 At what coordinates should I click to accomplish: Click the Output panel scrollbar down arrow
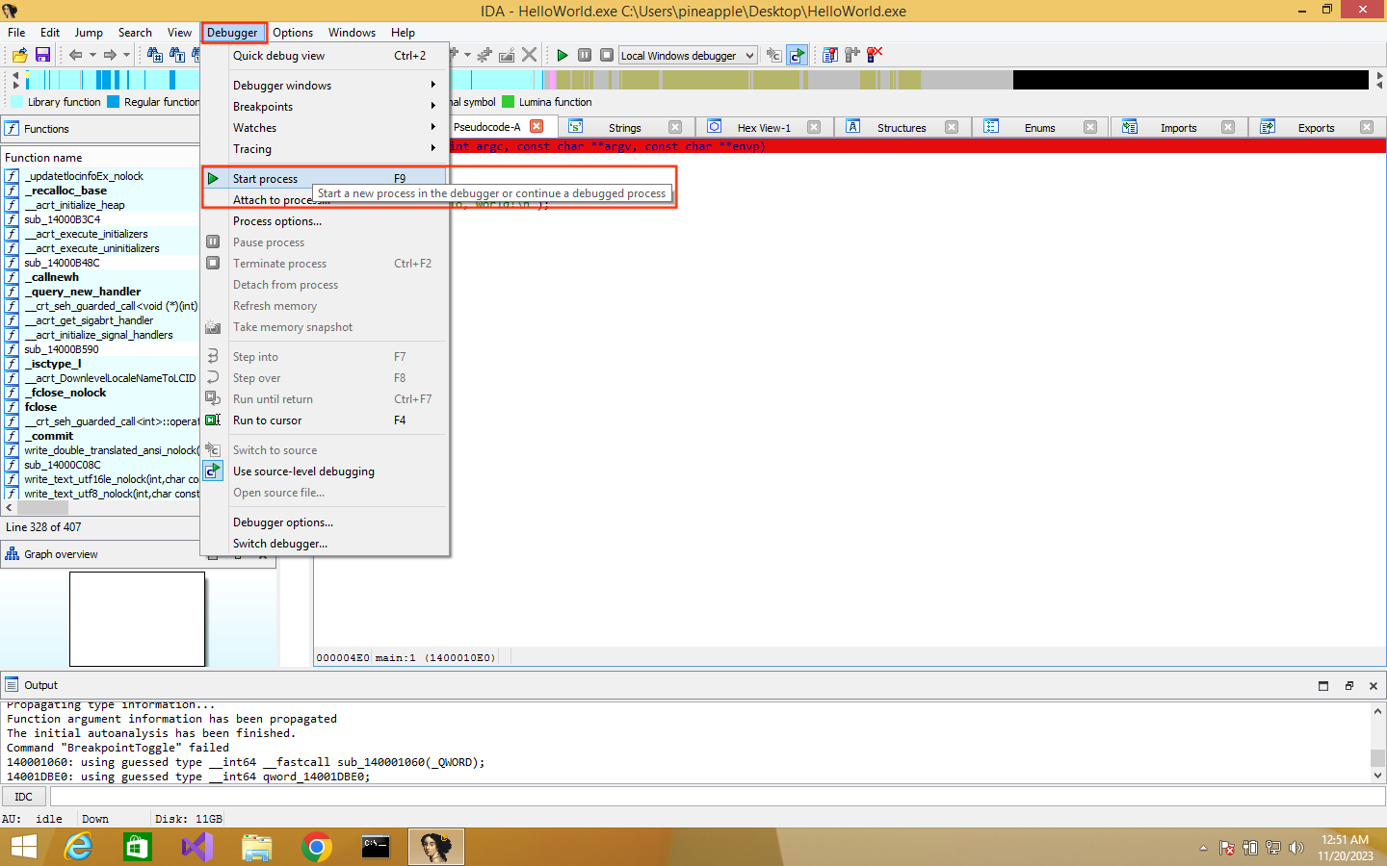(x=1377, y=776)
